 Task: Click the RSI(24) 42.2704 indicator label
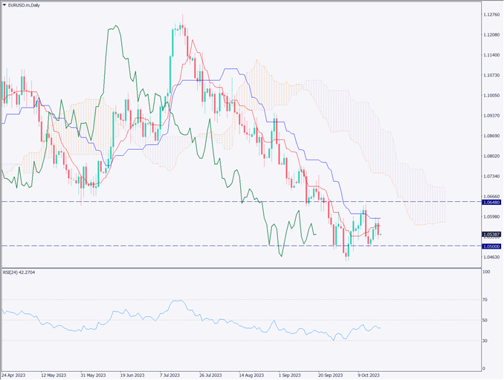pyautogui.click(x=19, y=272)
